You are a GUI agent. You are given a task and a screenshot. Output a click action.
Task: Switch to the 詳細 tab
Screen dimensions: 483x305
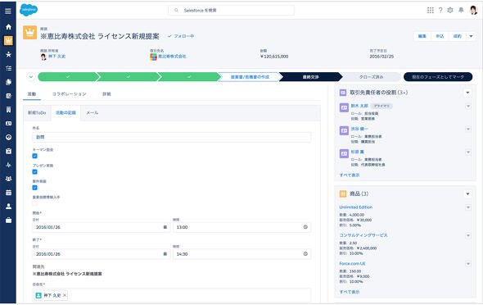click(106, 94)
